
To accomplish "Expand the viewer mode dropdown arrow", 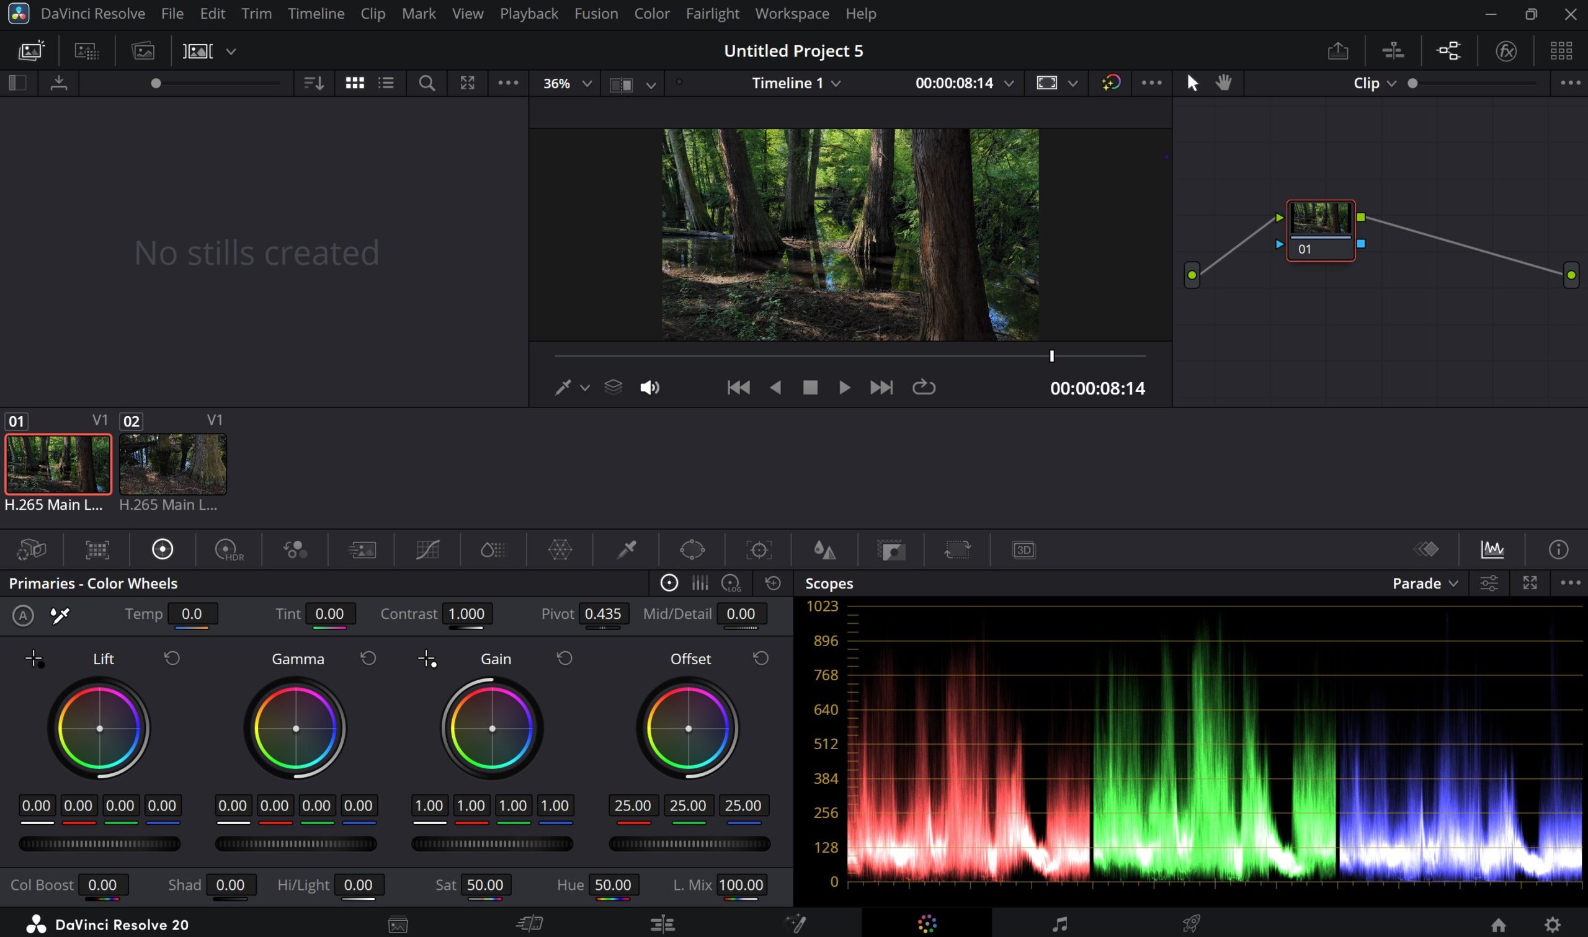I will (1073, 83).
